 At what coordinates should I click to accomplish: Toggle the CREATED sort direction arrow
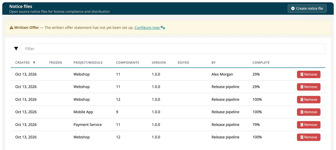point(34,62)
